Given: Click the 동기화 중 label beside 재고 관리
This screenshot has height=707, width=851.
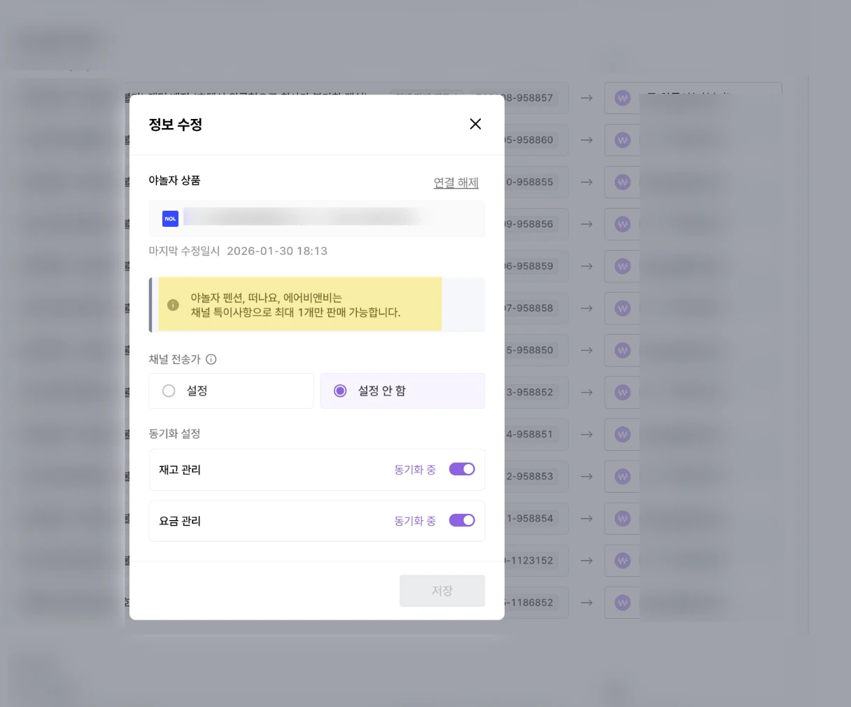Looking at the screenshot, I should [x=415, y=470].
